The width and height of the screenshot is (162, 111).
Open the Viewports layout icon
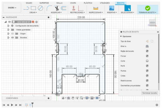[97, 98]
